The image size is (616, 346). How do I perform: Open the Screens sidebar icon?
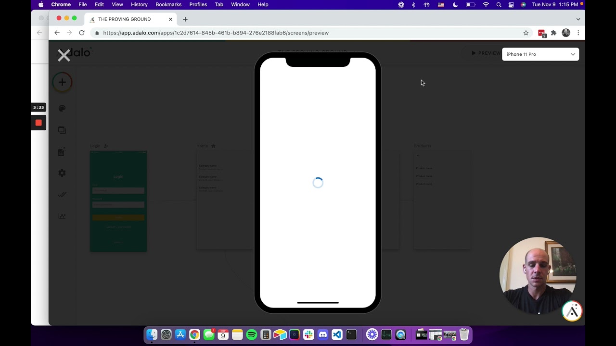(62, 130)
